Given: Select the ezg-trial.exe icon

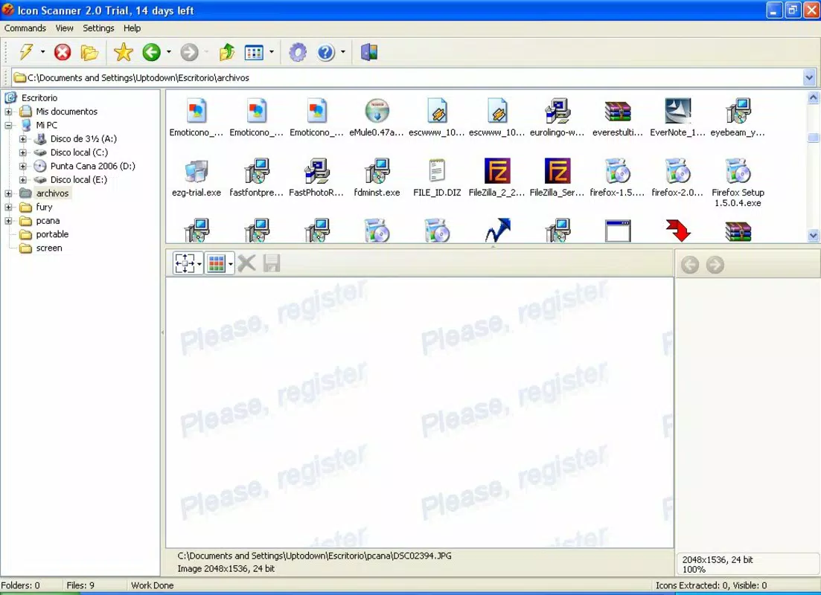Looking at the screenshot, I should pos(197,171).
